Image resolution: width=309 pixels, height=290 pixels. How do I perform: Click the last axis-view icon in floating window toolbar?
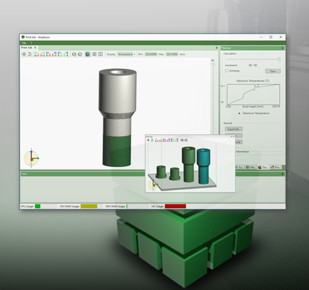[x=176, y=140]
